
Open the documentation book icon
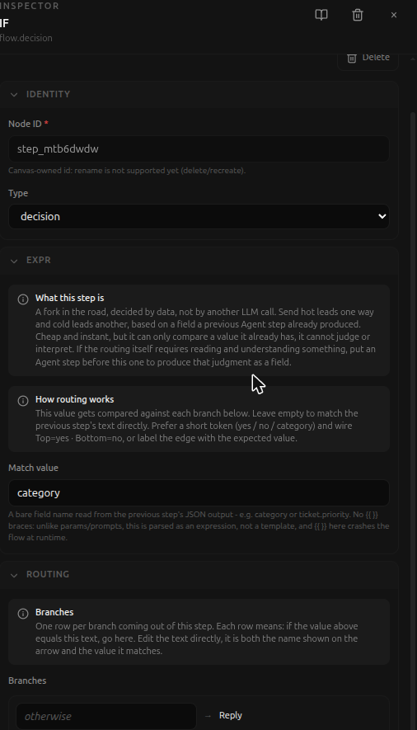[321, 15]
